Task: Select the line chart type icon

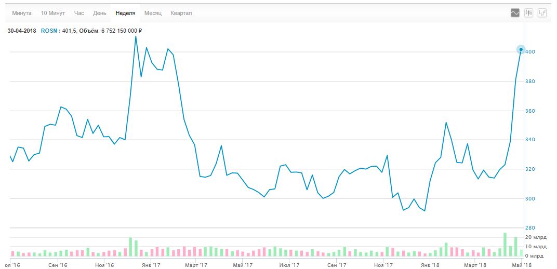Action: pos(515,13)
